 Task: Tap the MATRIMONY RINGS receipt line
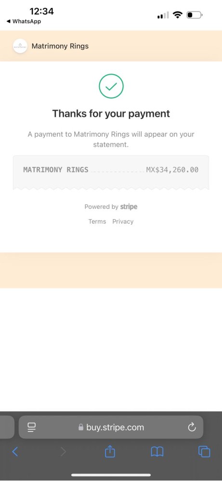[x=111, y=170]
